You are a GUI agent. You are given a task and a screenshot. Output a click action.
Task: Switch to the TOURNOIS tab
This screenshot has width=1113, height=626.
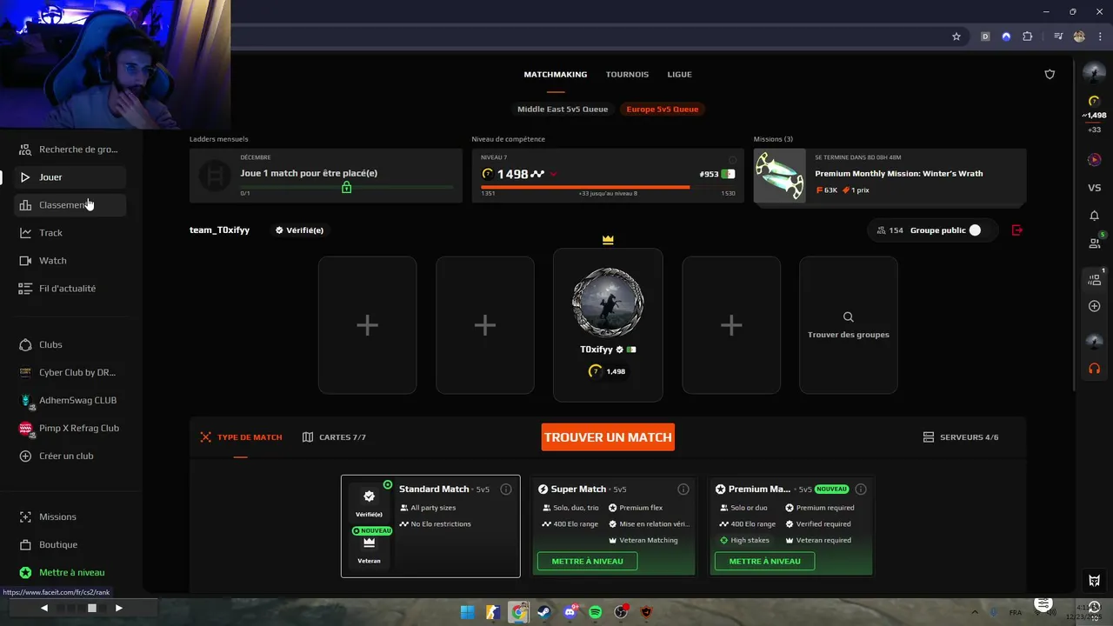pos(627,75)
